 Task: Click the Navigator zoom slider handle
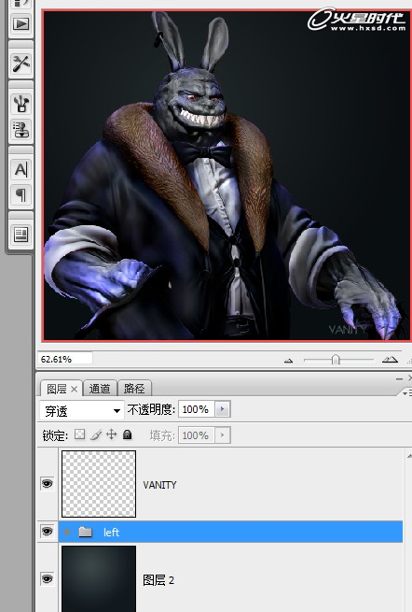coord(336,359)
